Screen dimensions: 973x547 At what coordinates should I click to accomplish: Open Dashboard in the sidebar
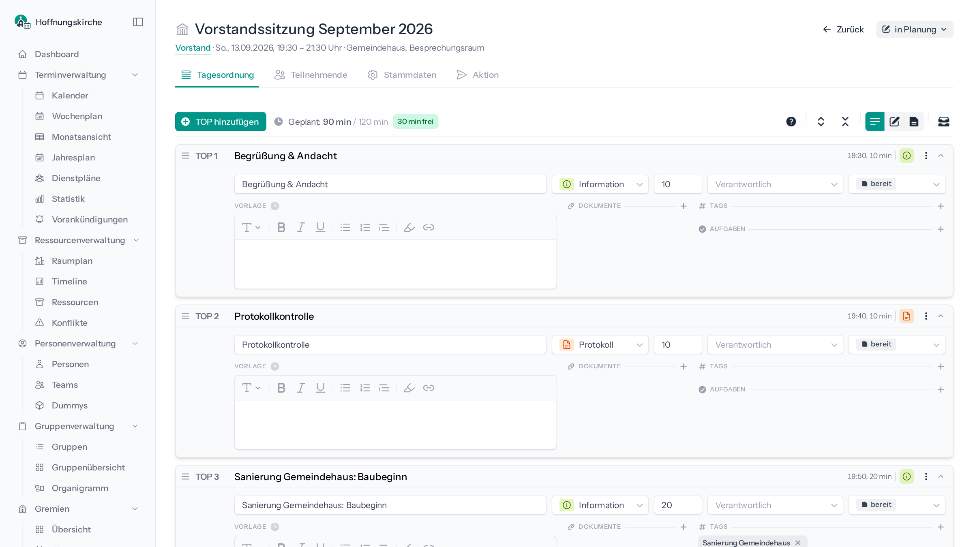click(x=57, y=54)
